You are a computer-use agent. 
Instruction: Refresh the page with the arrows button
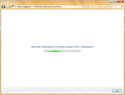tap(86, 7)
